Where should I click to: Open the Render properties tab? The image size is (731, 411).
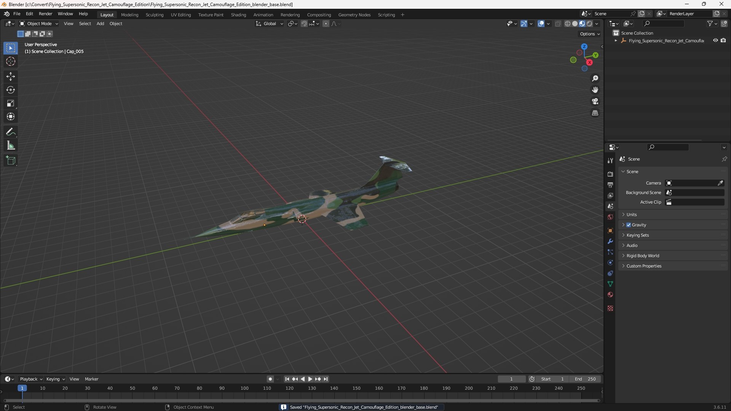(610, 174)
